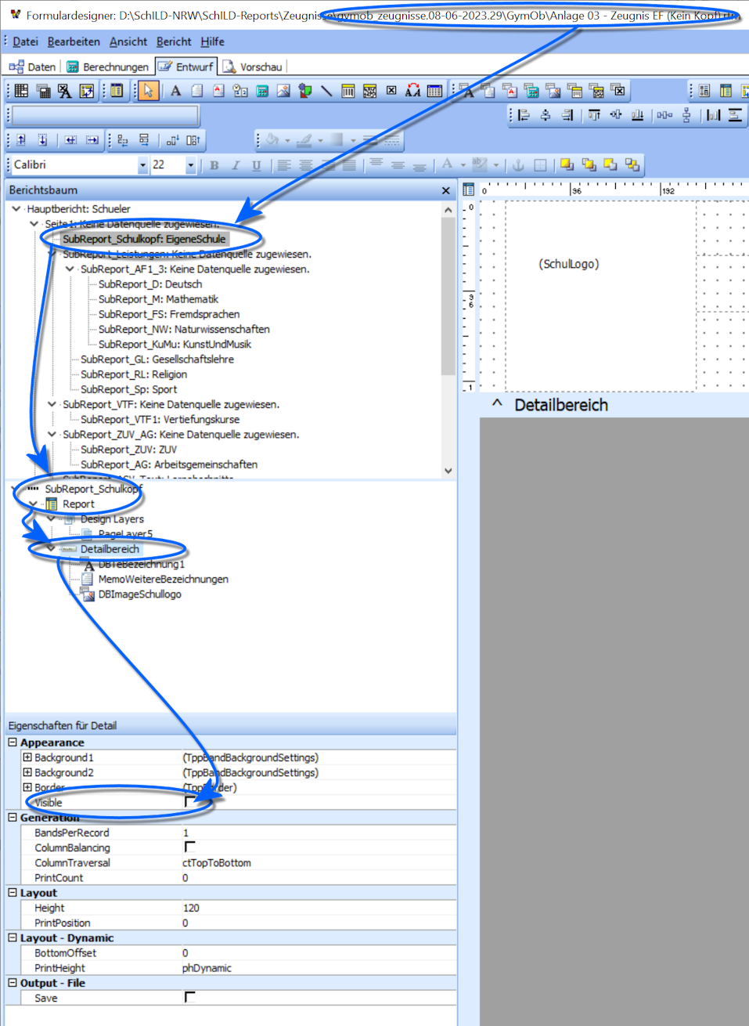Open the Calibri font name dropdown
Viewport: 749px width, 1026px height.
(x=142, y=165)
